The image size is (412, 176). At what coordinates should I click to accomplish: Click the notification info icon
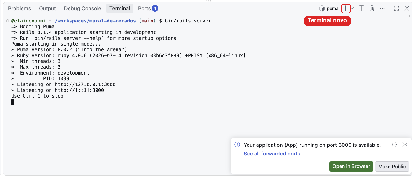click(237, 145)
